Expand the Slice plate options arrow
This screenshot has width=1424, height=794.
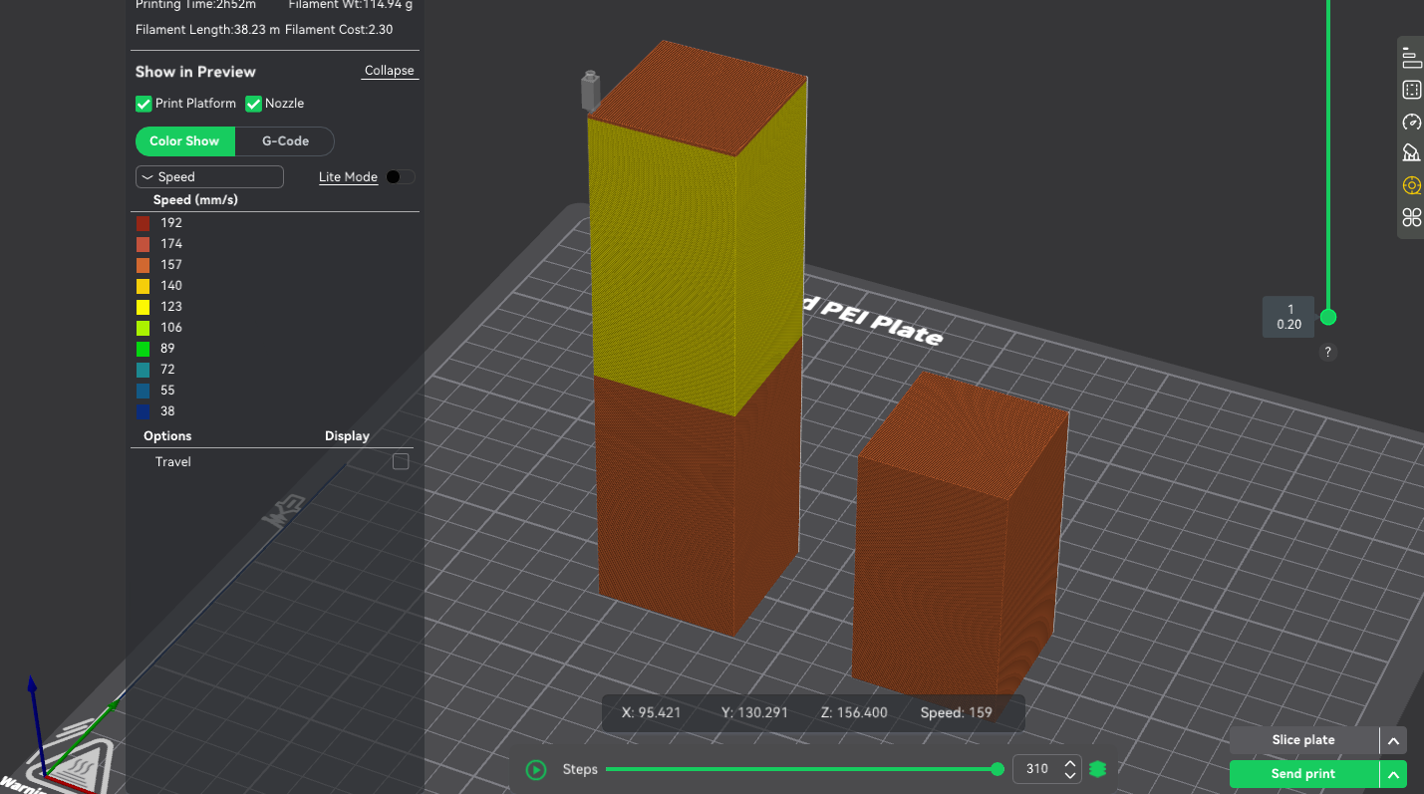pos(1393,740)
